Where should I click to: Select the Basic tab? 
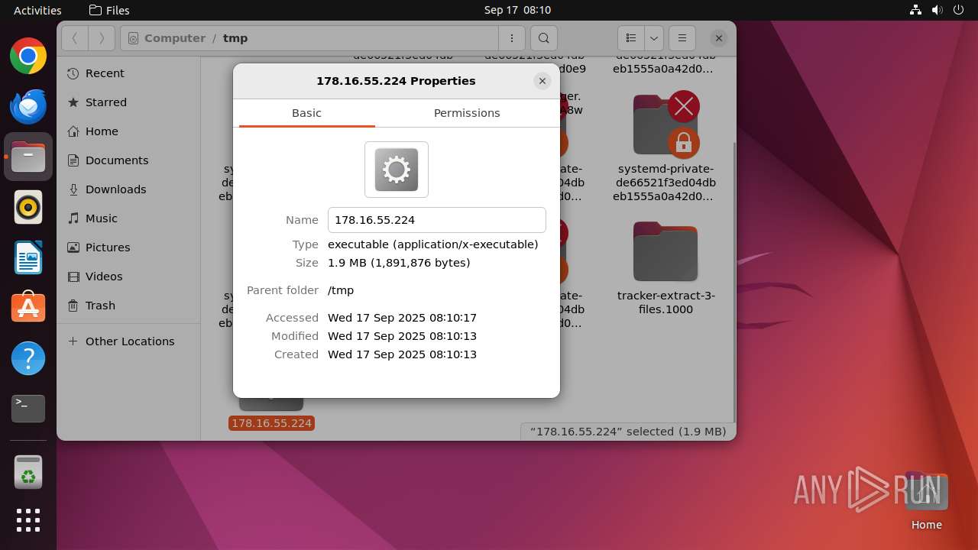(306, 113)
